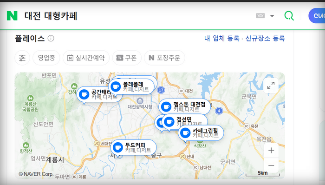The width and height of the screenshot is (325, 185).
Task: Toggle the 영업중 filter chip
Action: (x=46, y=58)
